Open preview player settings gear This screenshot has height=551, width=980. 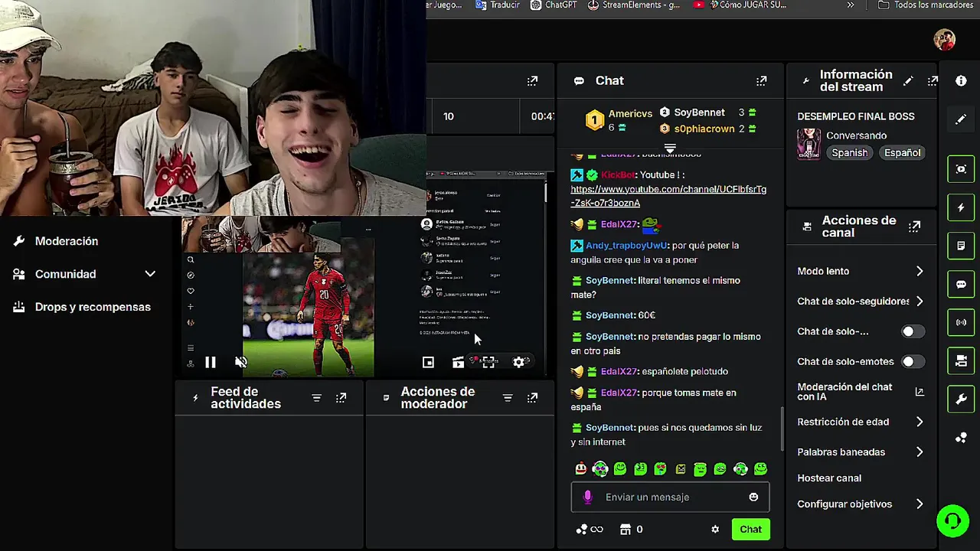pos(519,363)
